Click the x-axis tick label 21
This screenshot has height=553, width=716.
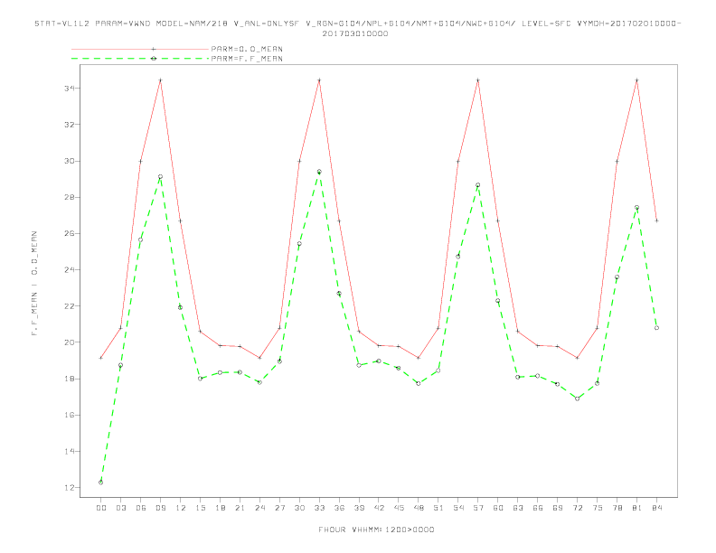click(x=240, y=508)
